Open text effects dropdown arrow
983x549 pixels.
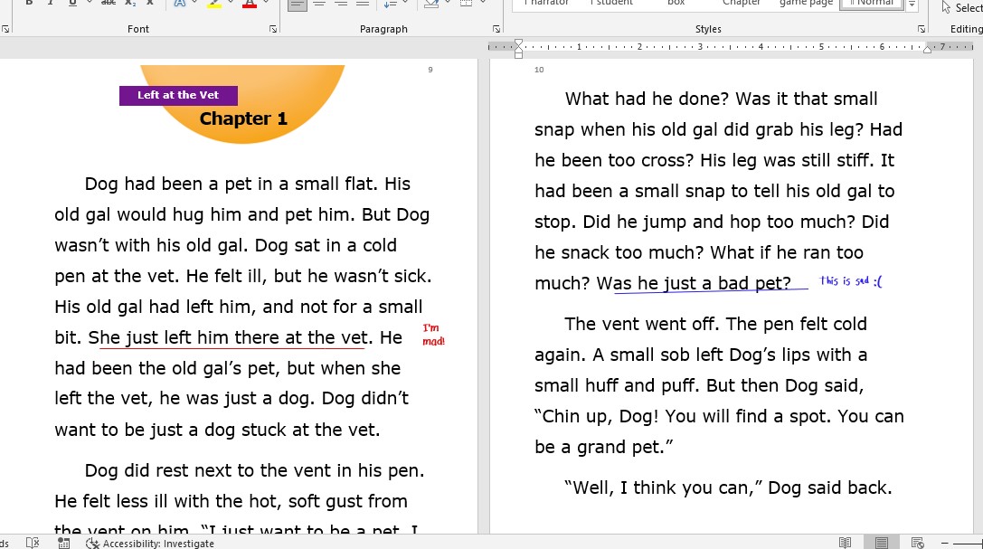click(194, 3)
